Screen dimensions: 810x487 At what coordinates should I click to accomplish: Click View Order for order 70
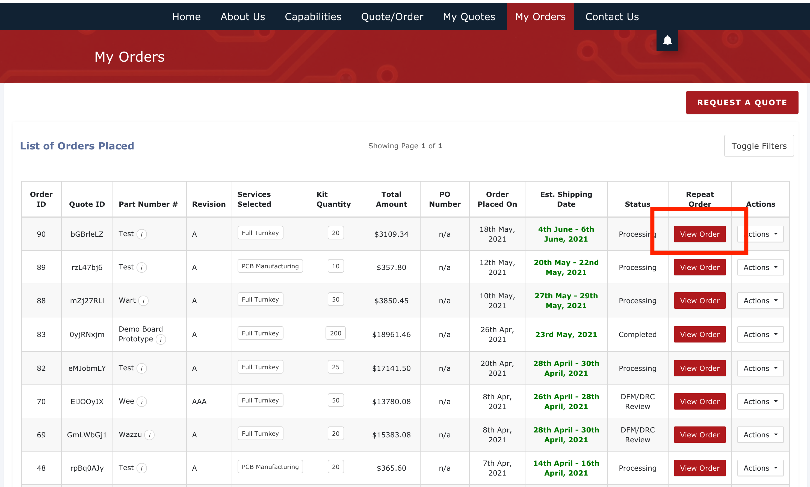coord(700,401)
